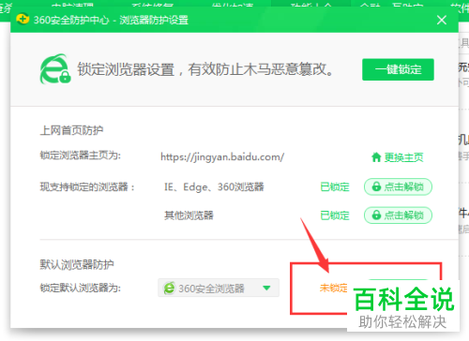Screen dimensions: 469x341
Task: Unlock 其他浏览器 with 点击解锁 button
Action: pos(398,215)
